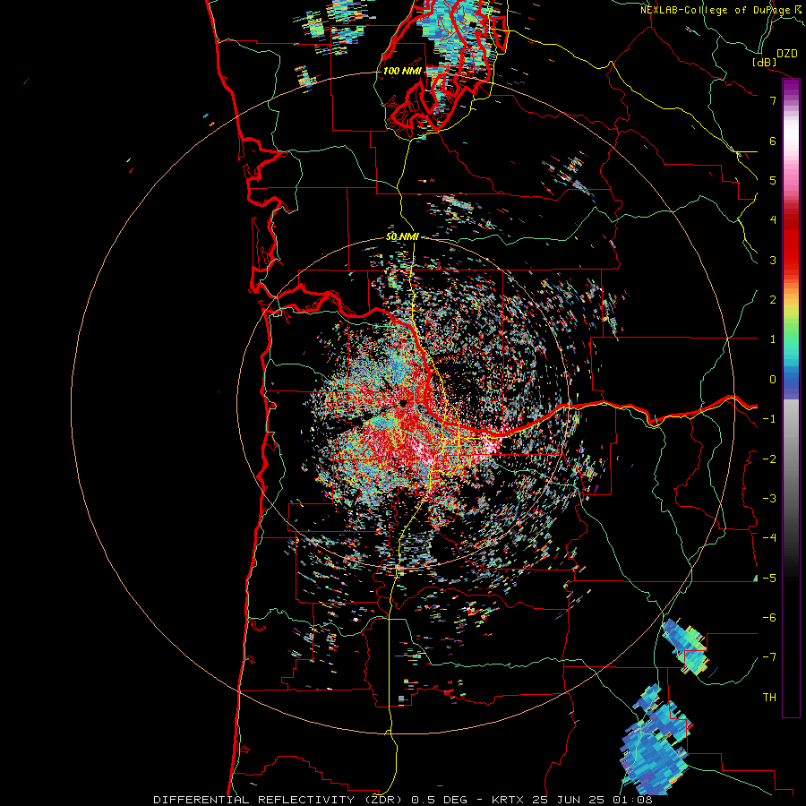Click the Differential Reflectivity caption at bottom
Screen dimensions: 806x806
click(x=403, y=800)
